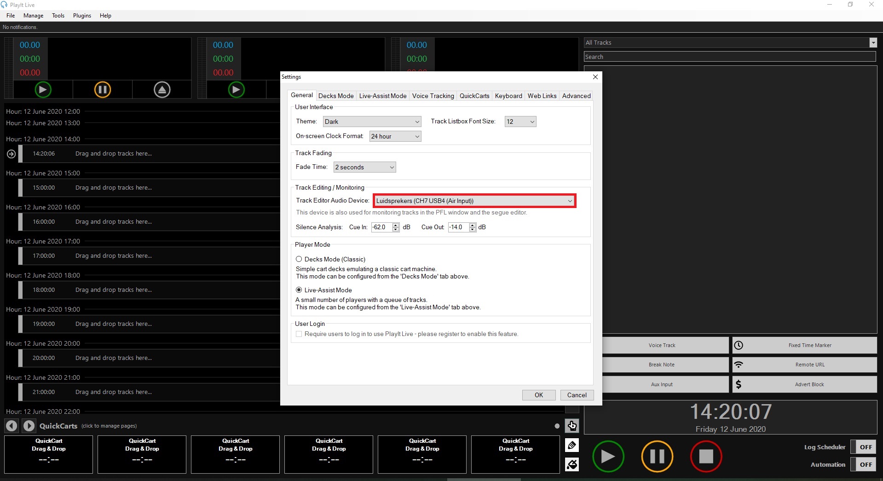Click the Cancel button in Settings
883x481 pixels.
click(x=577, y=395)
